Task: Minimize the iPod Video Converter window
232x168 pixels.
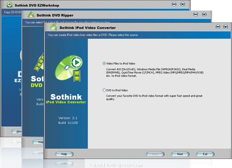Action: pyautogui.click(x=218, y=27)
